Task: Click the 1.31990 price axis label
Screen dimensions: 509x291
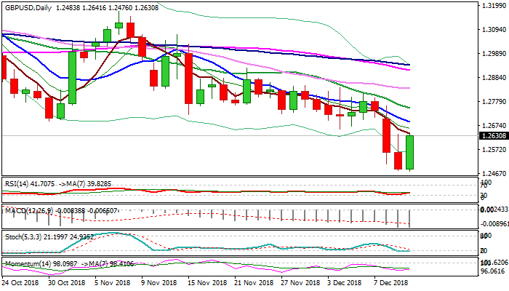Action: [493, 6]
